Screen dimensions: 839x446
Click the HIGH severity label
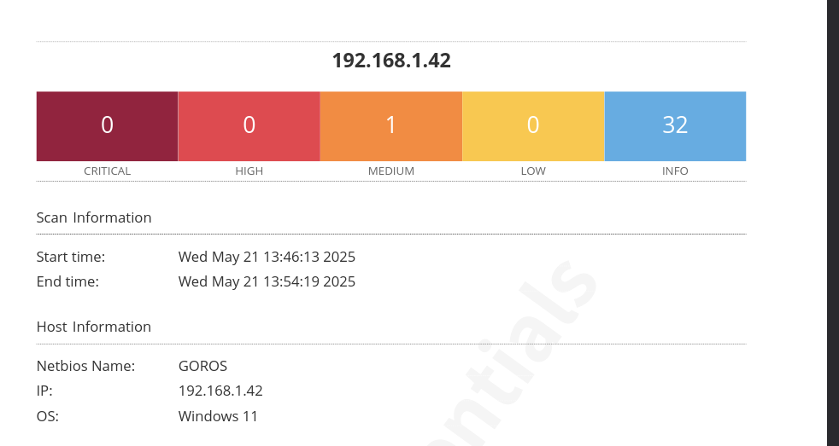[x=249, y=171]
